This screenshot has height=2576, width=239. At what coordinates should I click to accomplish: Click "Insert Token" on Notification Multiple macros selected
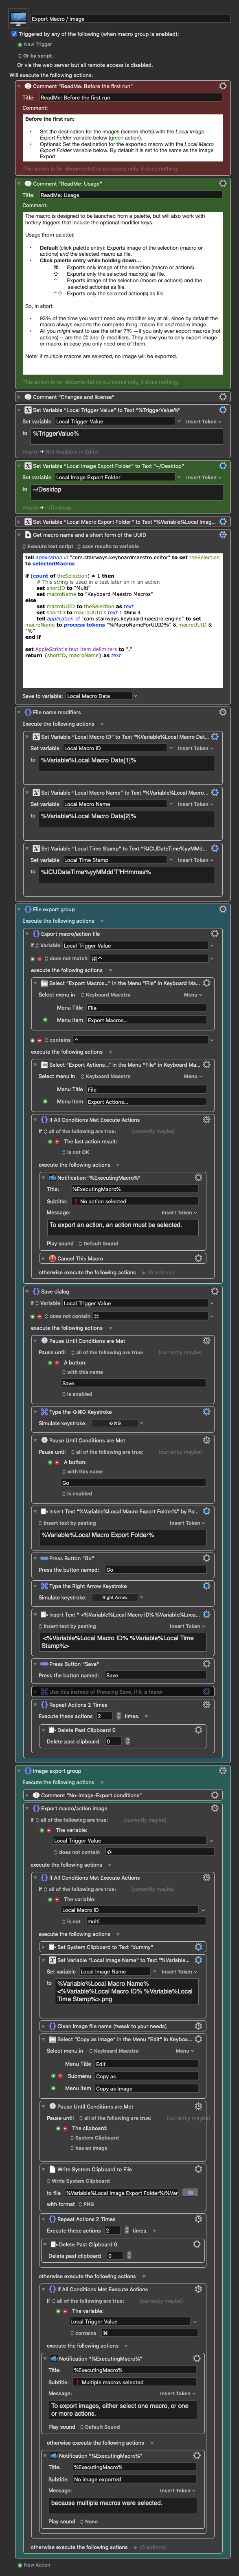click(x=176, y=2393)
